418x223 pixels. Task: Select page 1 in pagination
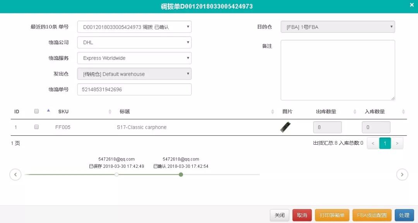pyautogui.click(x=385, y=143)
